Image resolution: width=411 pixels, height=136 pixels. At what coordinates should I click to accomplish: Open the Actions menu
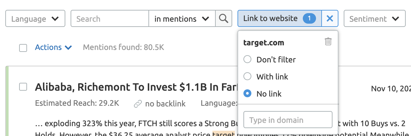(x=53, y=48)
